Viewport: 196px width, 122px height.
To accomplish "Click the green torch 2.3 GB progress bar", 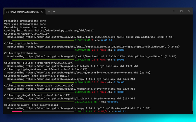I will click(x=43, y=40).
